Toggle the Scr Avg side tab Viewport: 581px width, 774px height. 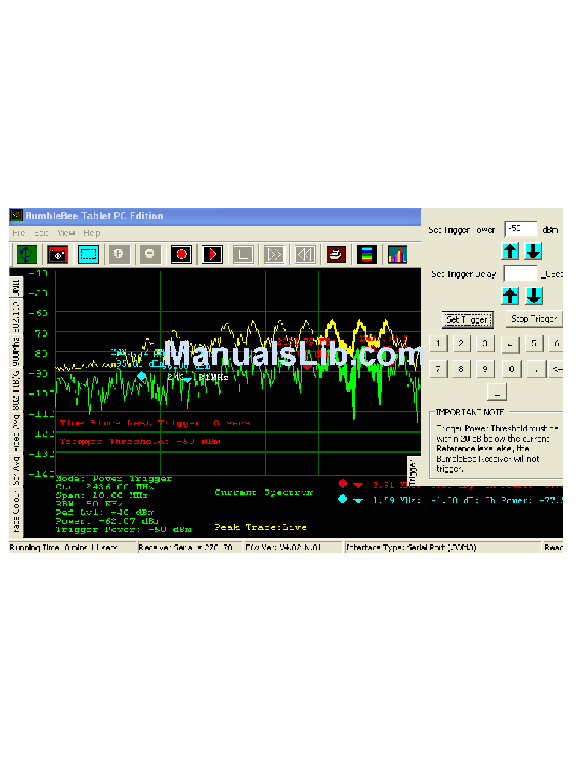coord(17,469)
